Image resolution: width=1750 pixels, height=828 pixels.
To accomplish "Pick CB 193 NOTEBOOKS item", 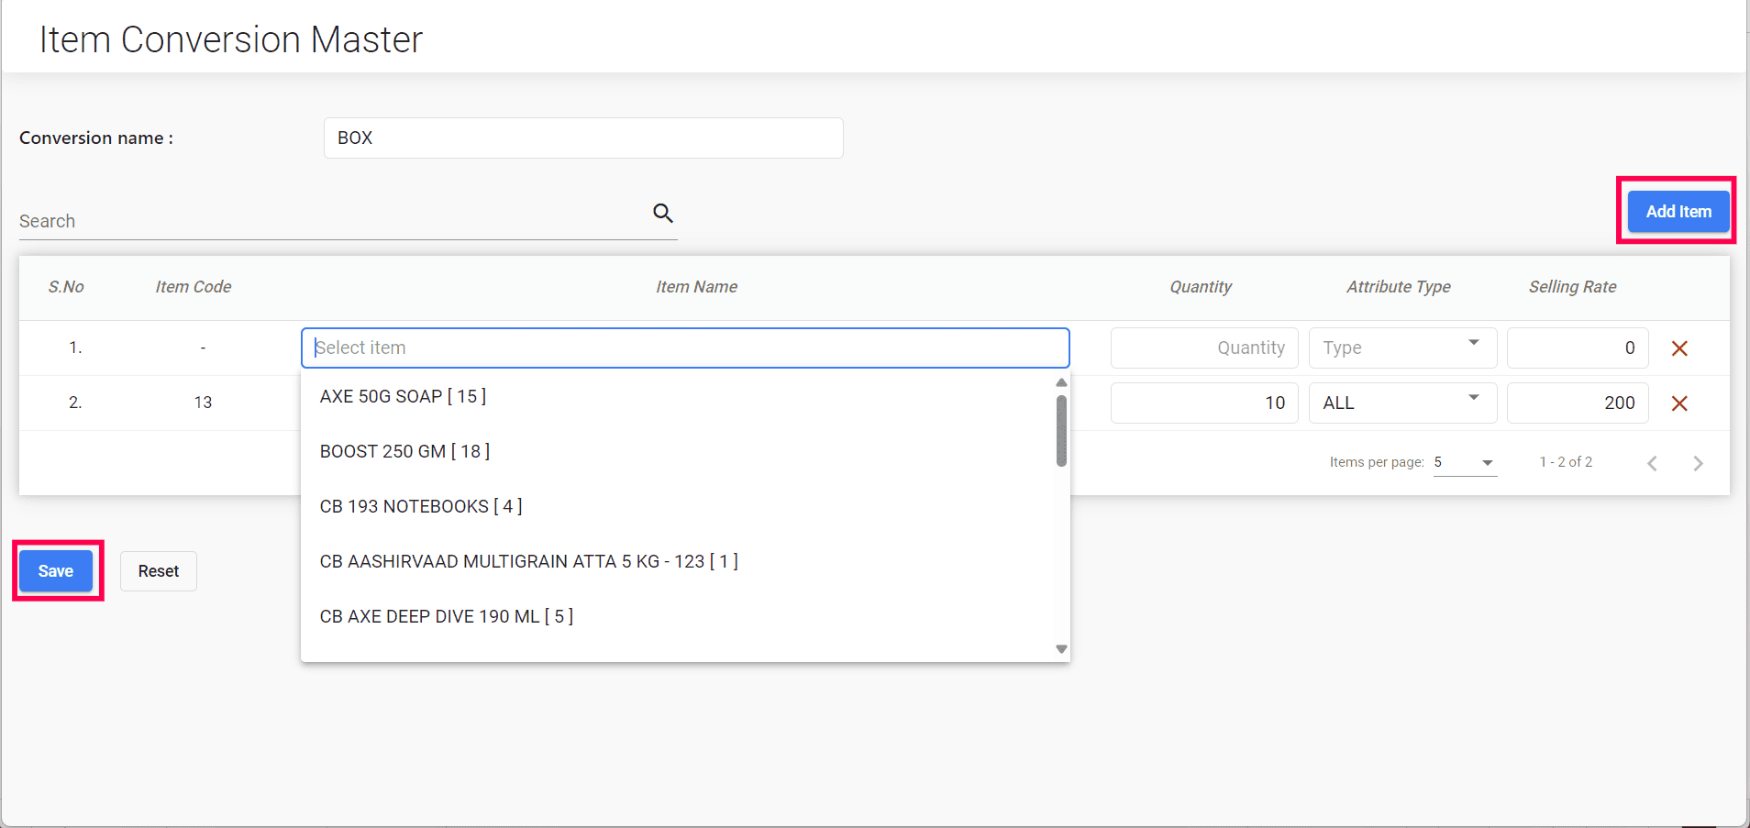I will (x=420, y=506).
